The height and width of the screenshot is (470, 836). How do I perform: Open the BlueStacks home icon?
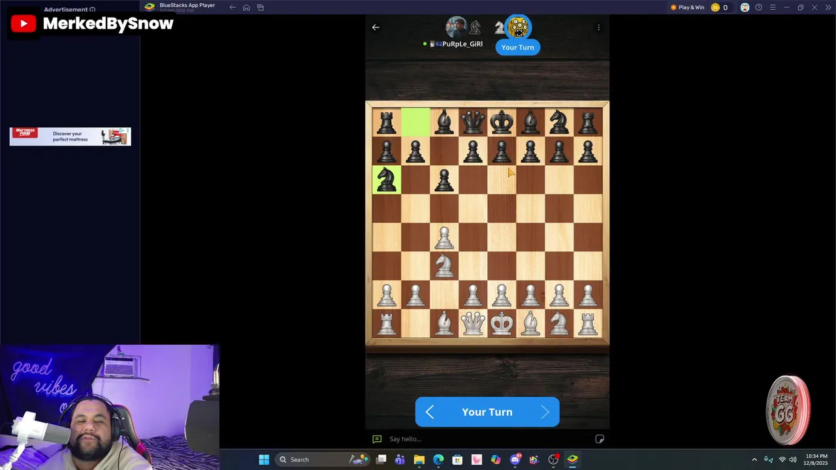(246, 7)
